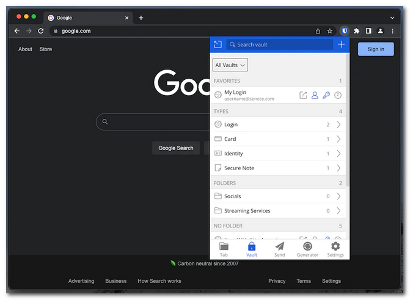This screenshot has width=410, height=300.
Task: Open a new browser tab
Action: (x=141, y=18)
